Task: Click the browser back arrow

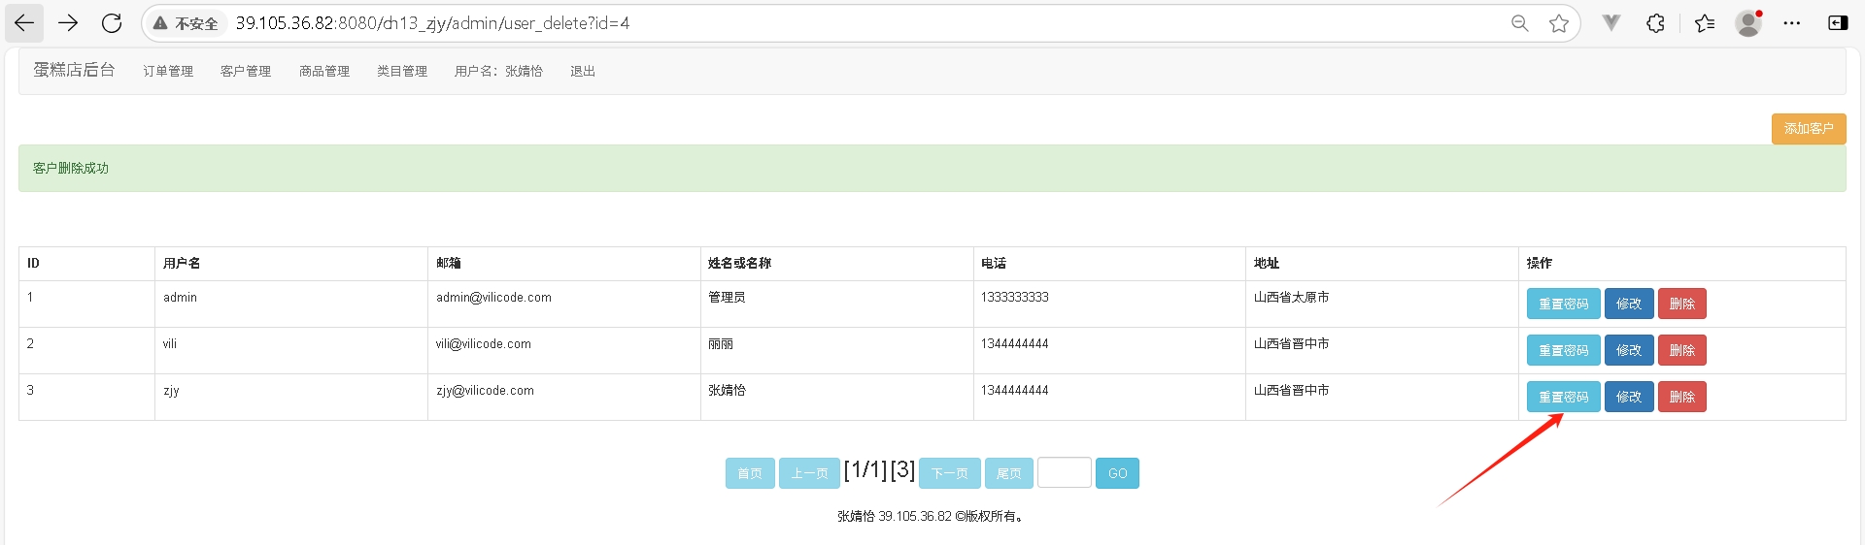Action: (x=24, y=23)
